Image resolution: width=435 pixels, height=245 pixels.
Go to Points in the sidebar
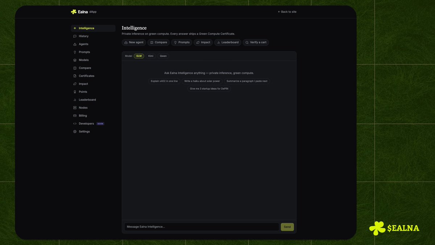pyautogui.click(x=93, y=92)
